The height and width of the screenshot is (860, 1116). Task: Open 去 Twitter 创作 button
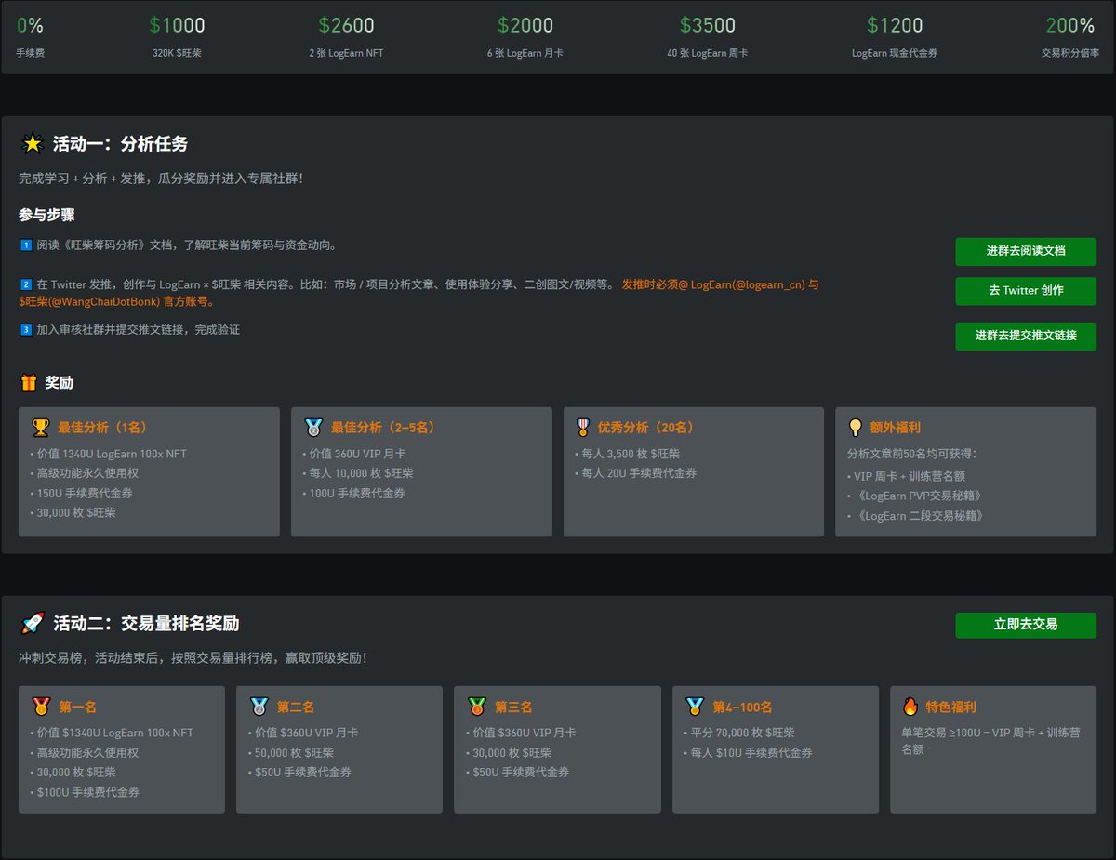[x=1026, y=290]
